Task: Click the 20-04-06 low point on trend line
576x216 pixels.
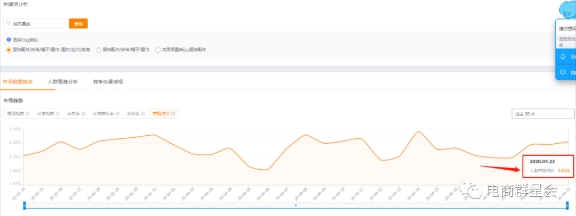Action: (267, 169)
